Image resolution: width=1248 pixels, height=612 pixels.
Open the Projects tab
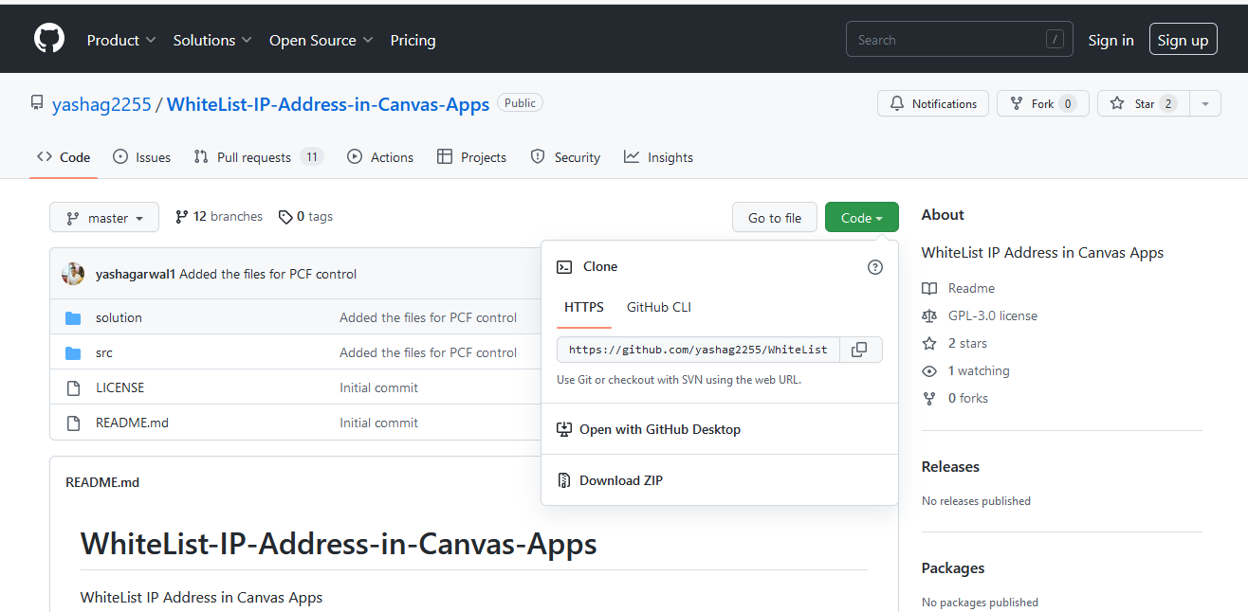pyautogui.click(x=471, y=157)
